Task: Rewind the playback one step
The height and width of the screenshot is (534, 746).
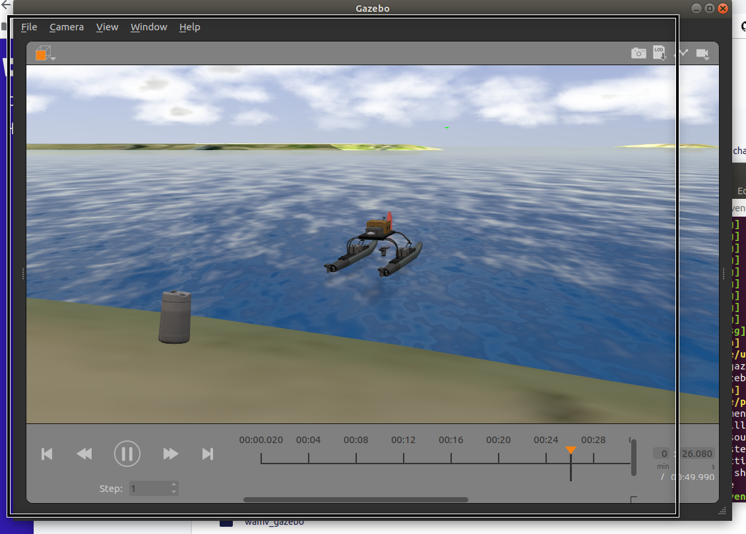Action: pyautogui.click(x=84, y=454)
